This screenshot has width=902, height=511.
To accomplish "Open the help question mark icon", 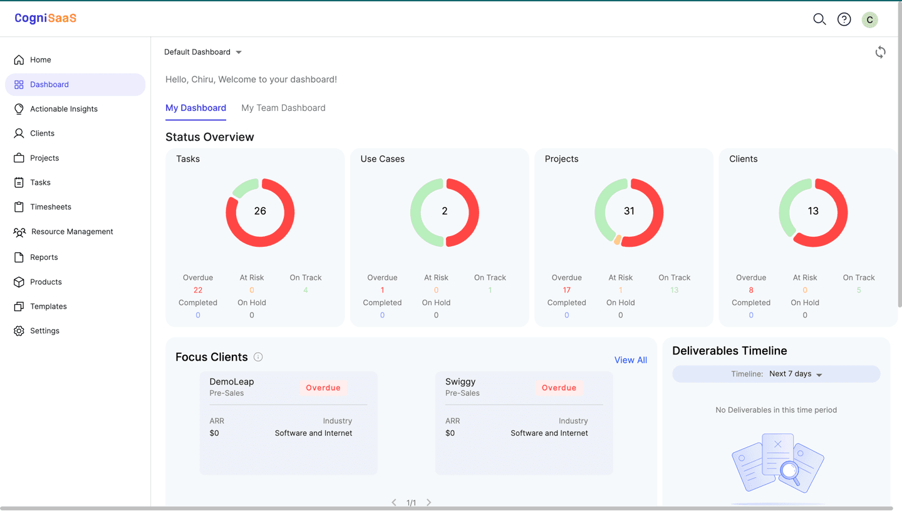I will 844,19.
